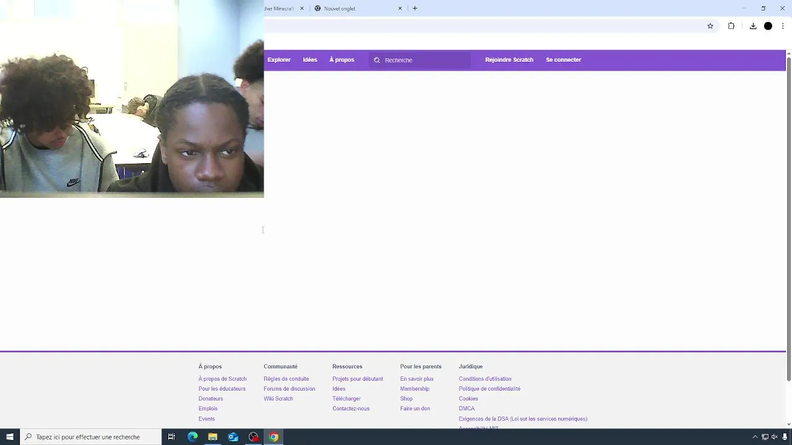Open Windows Start menu
The height and width of the screenshot is (445, 792).
coord(10,437)
